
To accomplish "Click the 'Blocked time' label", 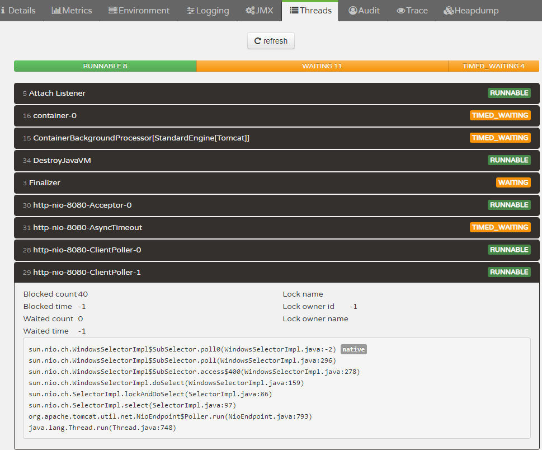I will coord(48,307).
